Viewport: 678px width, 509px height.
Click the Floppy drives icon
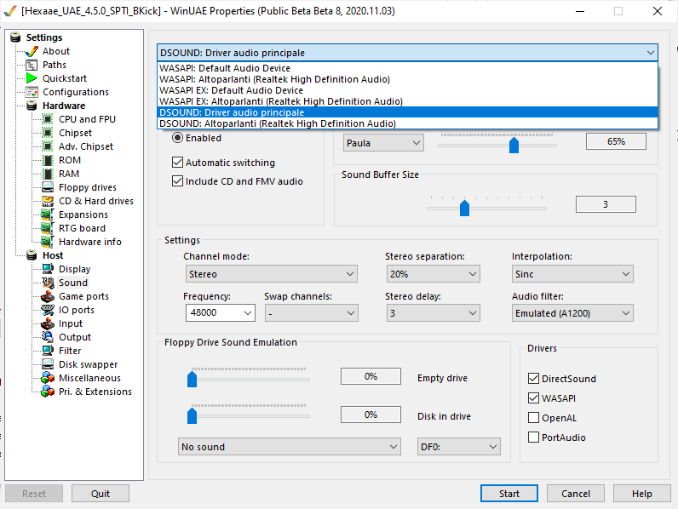(48, 187)
